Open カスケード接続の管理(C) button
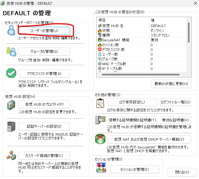This screenshot has width=199, height=179. coord(44,156)
